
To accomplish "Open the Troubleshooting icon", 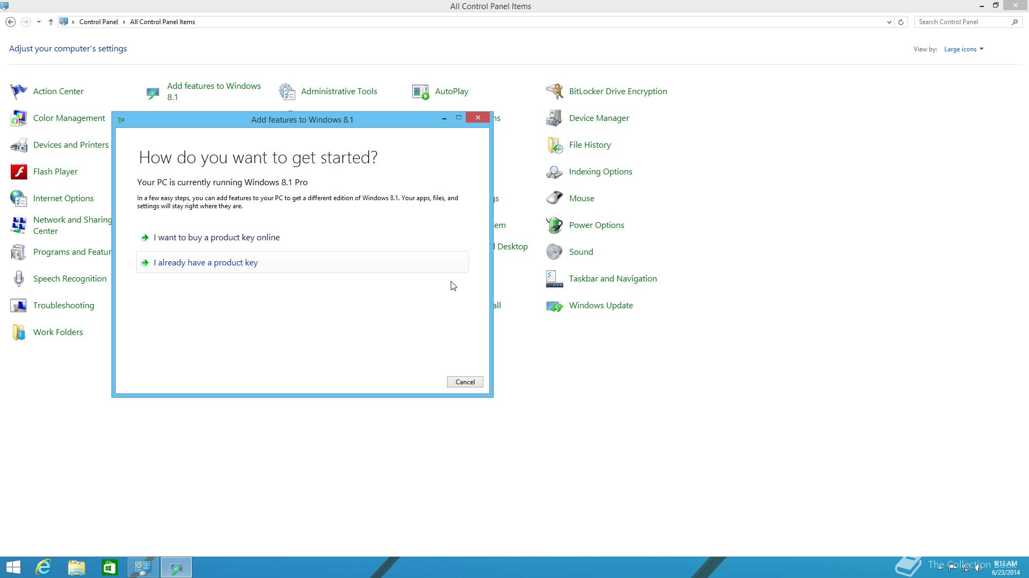I will [x=19, y=306].
